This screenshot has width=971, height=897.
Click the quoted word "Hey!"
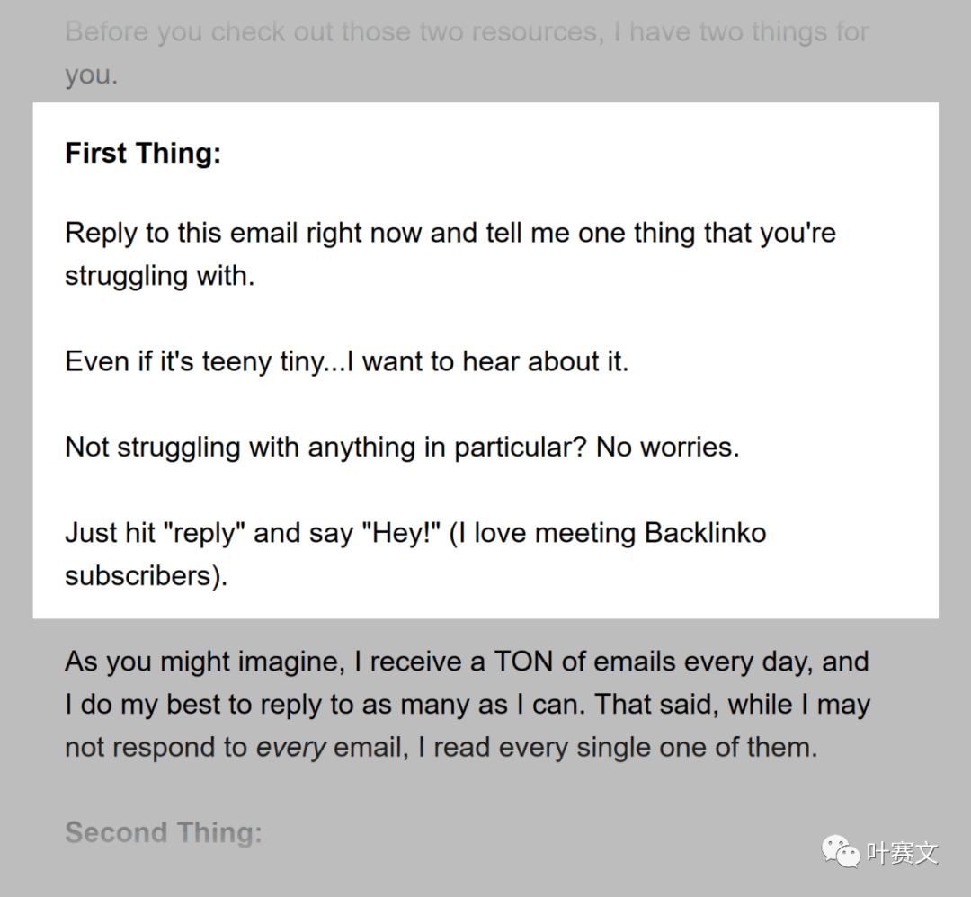tap(401, 533)
